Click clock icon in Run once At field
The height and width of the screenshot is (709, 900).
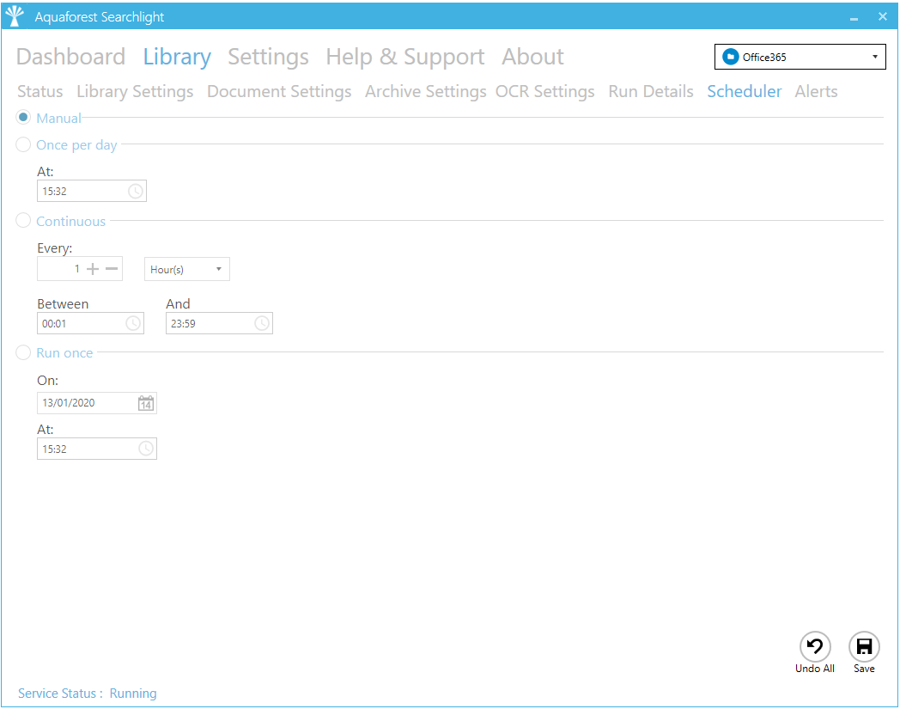pos(146,449)
